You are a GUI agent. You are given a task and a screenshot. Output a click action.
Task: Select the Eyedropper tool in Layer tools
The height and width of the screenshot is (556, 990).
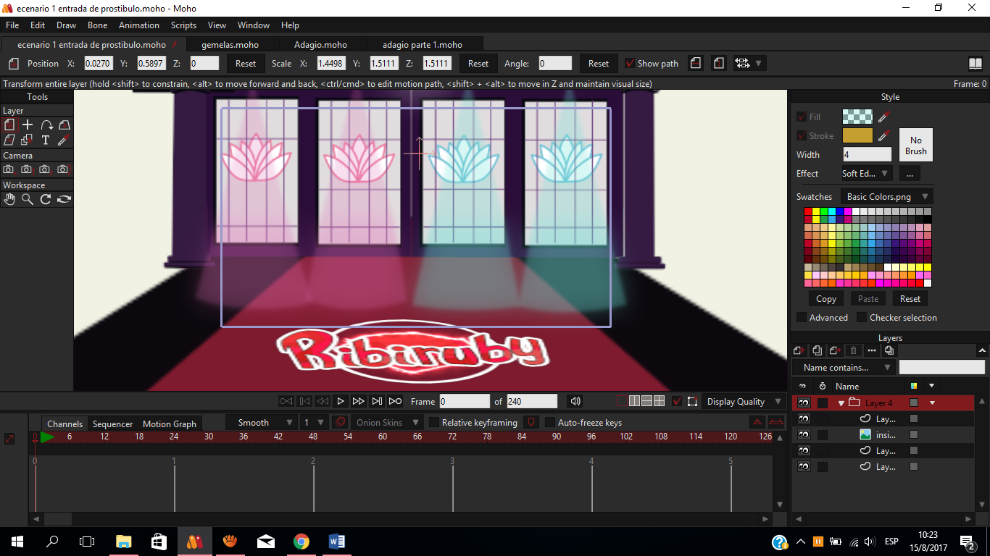click(x=63, y=140)
